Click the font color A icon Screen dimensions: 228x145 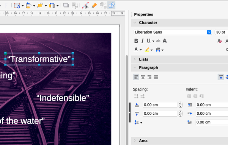click(x=136, y=50)
